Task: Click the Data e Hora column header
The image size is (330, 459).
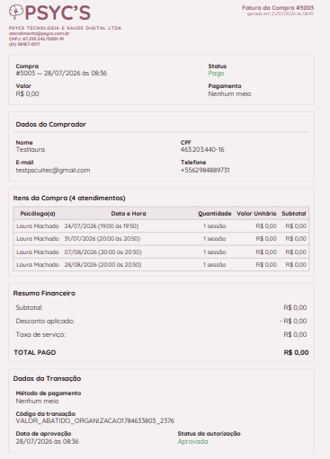Action: point(129,214)
